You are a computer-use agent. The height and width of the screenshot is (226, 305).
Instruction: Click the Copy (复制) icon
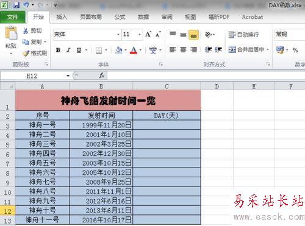point(26,42)
